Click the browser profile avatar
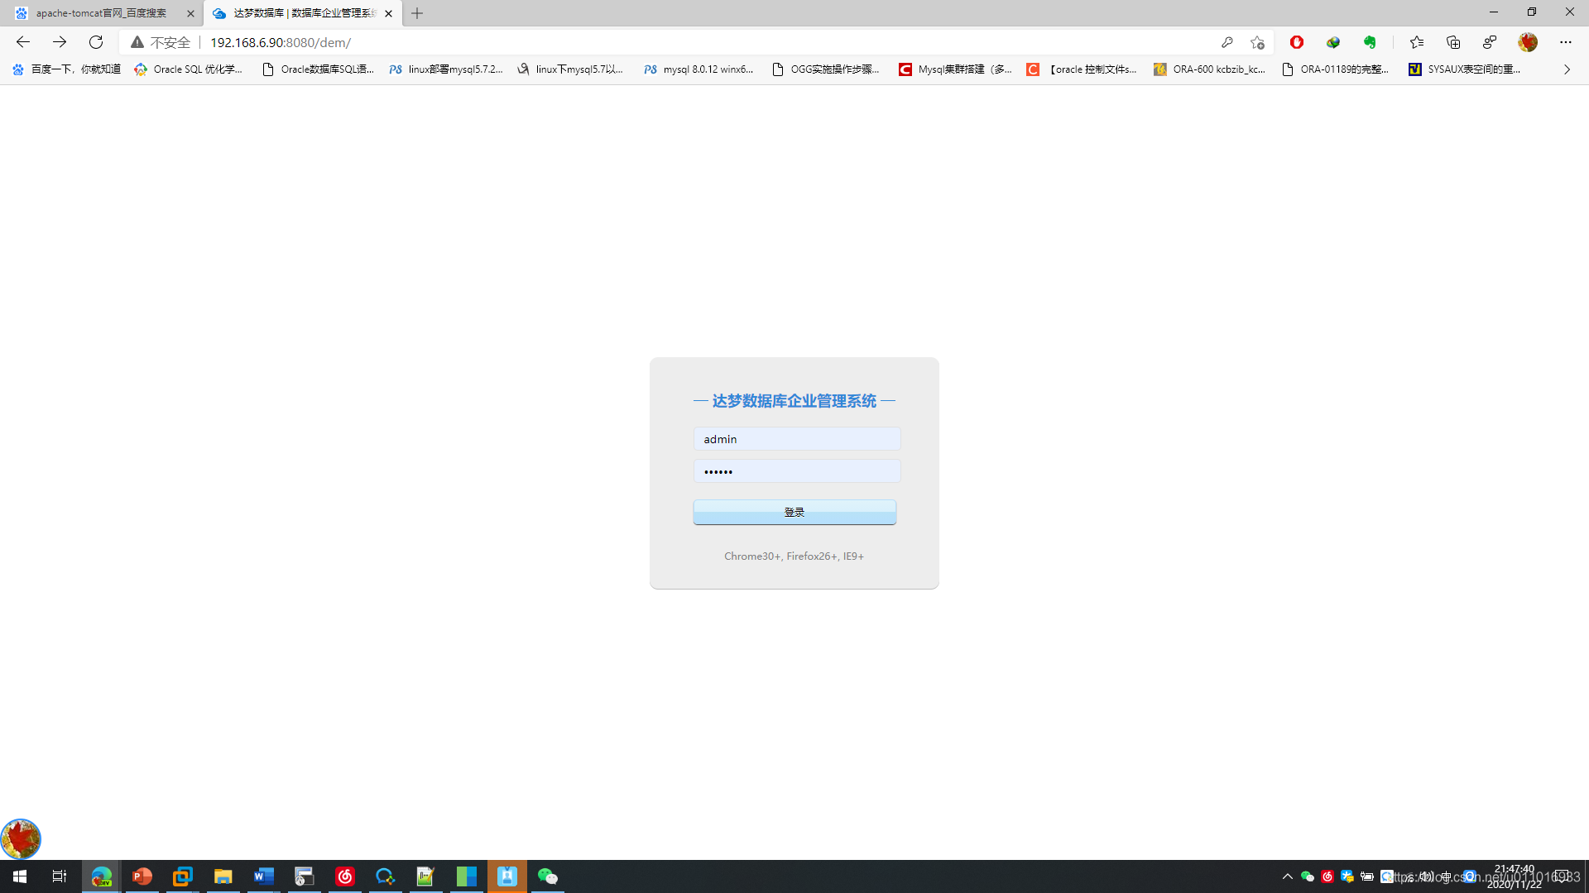The height and width of the screenshot is (893, 1589). pyautogui.click(x=1528, y=42)
